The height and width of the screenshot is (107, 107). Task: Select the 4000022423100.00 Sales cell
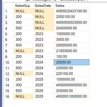(x=72, y=11)
